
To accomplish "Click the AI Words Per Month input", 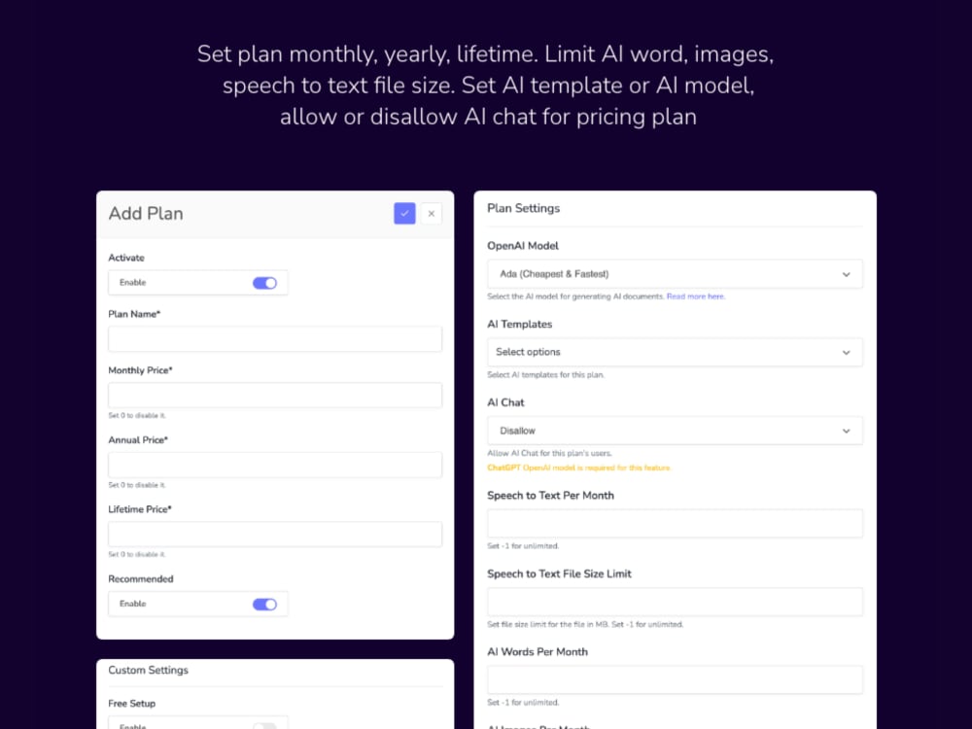I will 675,679.
